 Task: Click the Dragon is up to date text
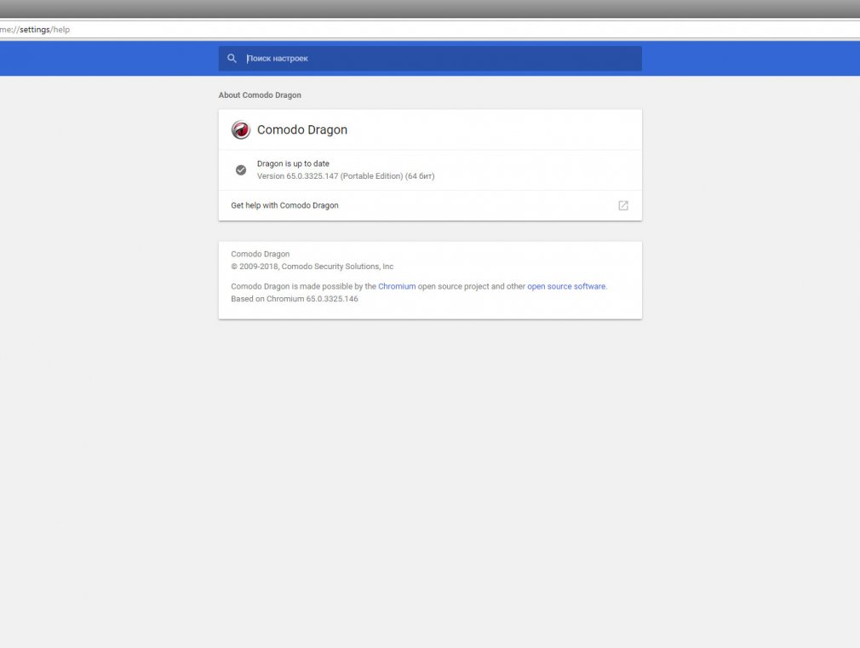[x=293, y=163]
